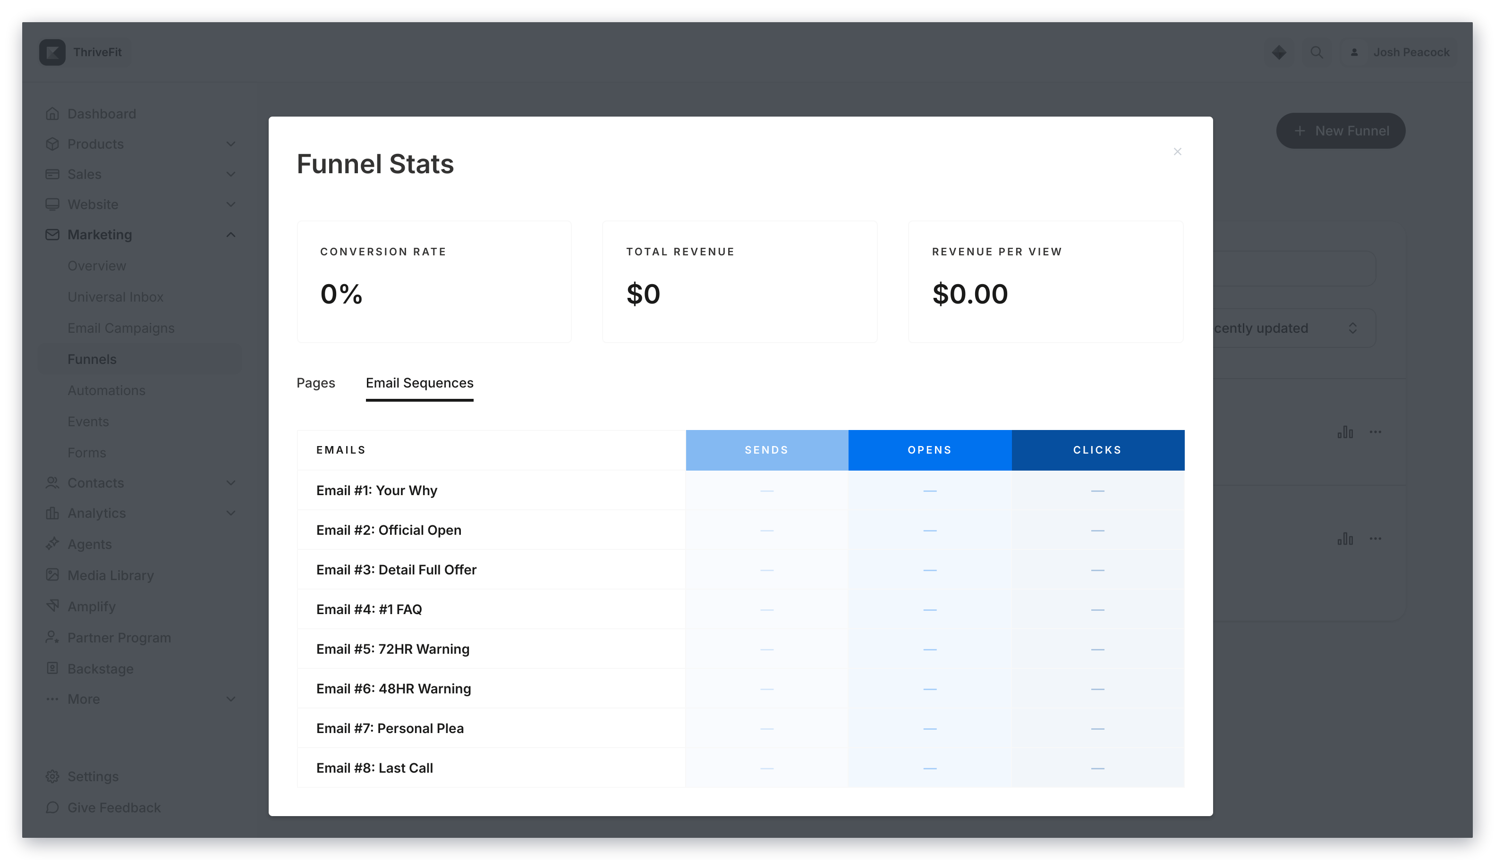Close the Funnel Stats dialog

tap(1177, 152)
